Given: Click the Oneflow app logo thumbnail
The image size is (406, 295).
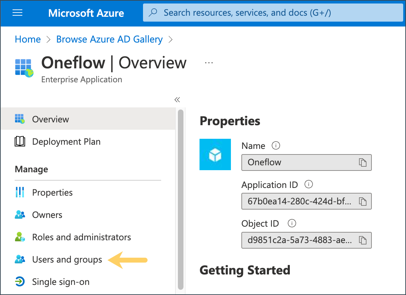Looking at the screenshot, I should point(215,154).
